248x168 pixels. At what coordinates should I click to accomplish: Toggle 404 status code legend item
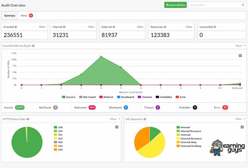pyautogui.click(x=58, y=142)
